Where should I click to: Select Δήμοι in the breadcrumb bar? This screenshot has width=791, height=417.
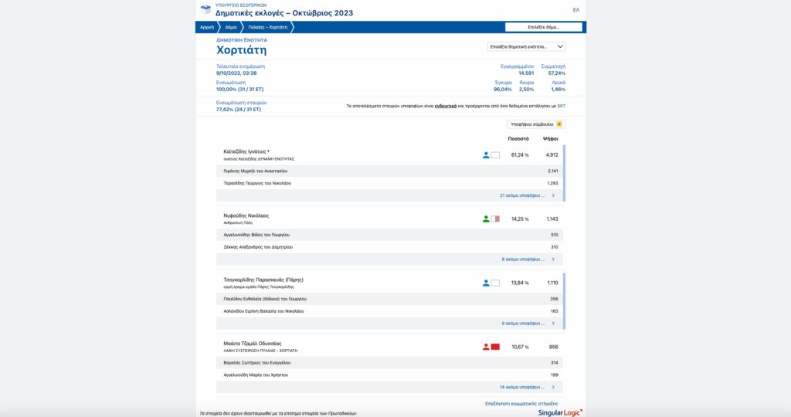[231, 27]
